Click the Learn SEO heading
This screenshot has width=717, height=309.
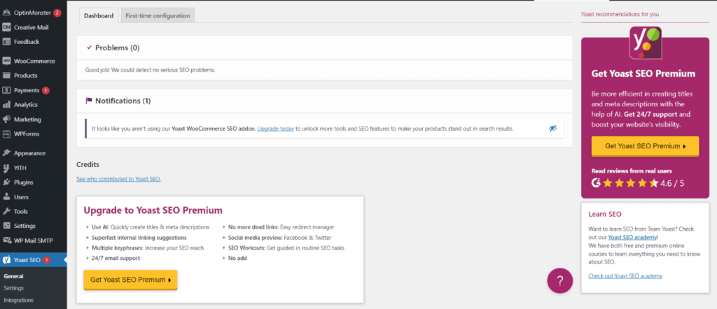pos(605,214)
